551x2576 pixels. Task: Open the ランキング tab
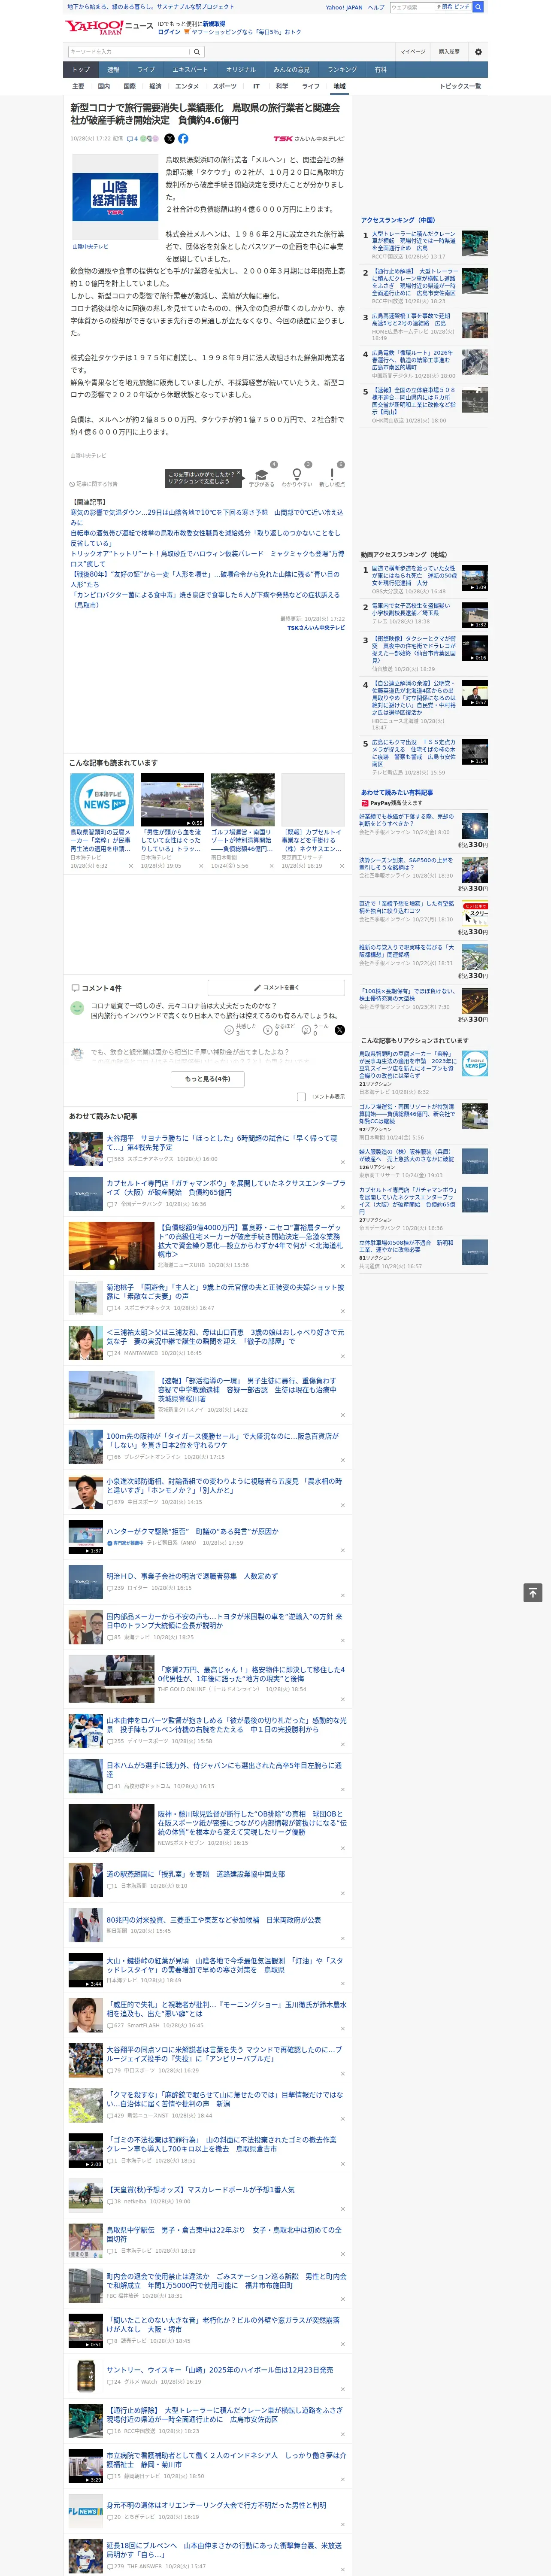coord(342,70)
